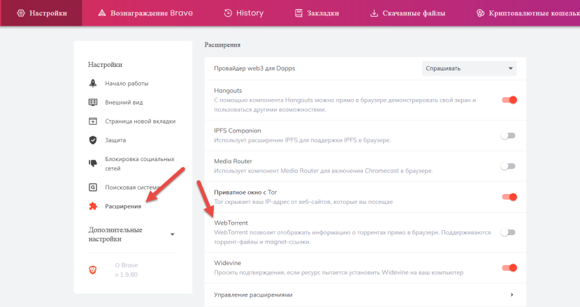Disable the Hangouts toggle
The image size is (580, 307).
[x=509, y=100]
